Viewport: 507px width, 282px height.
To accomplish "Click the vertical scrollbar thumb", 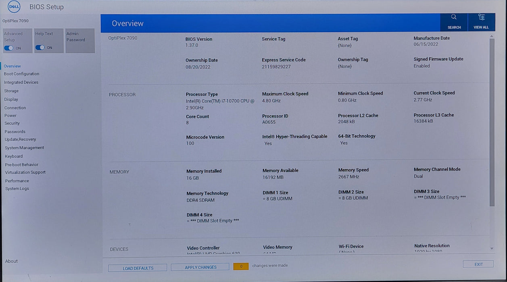I will pyautogui.click(x=492, y=123).
